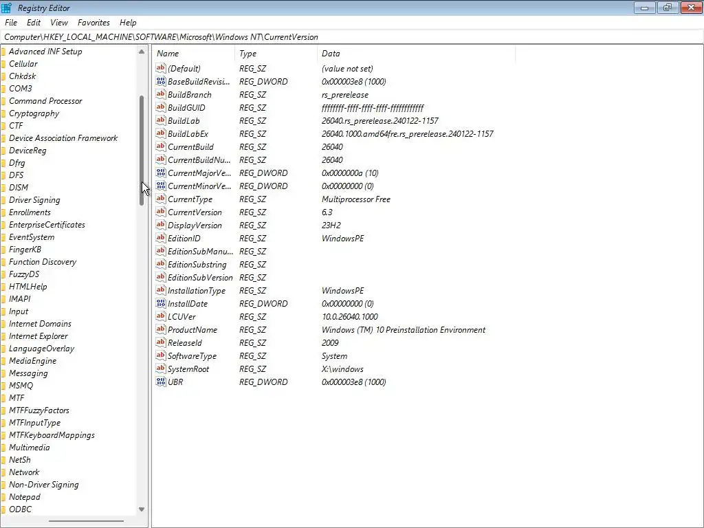
Task: Click the DWORD icon beside UBR
Action: (x=161, y=382)
